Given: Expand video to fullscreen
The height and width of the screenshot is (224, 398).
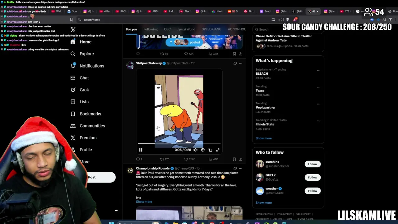Looking at the screenshot, I should (218, 150).
